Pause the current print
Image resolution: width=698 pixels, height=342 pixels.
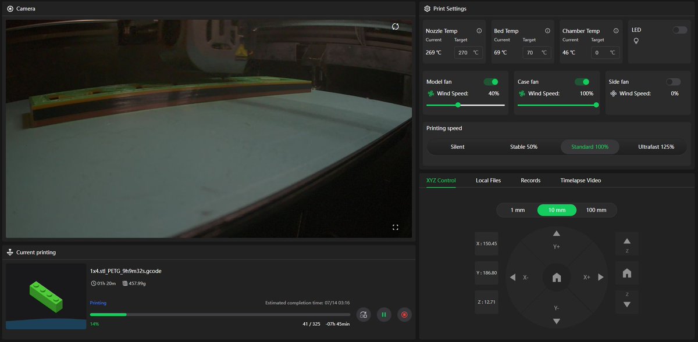(x=384, y=315)
